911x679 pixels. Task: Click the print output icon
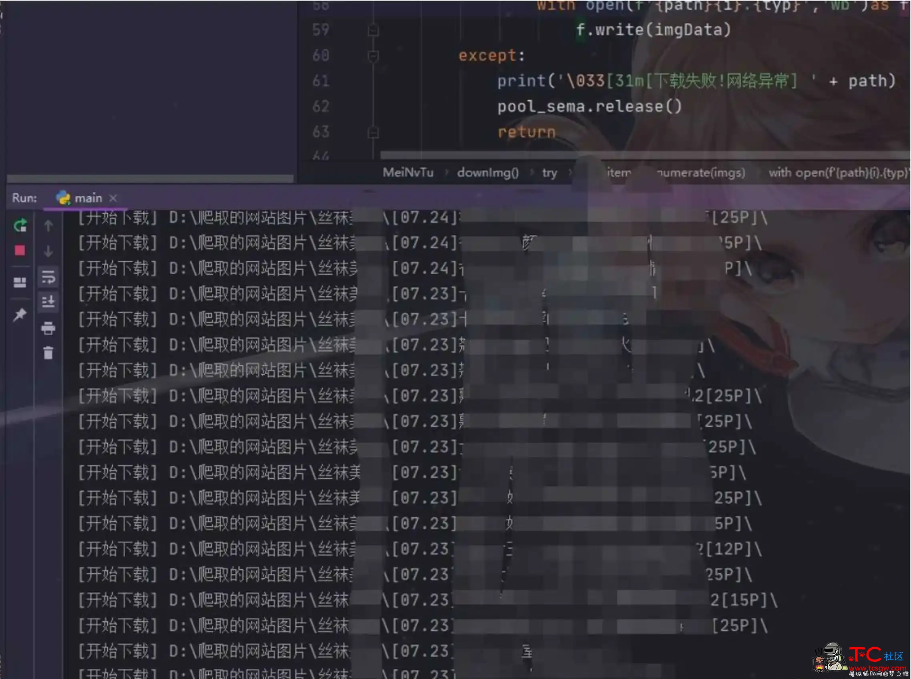pos(48,327)
